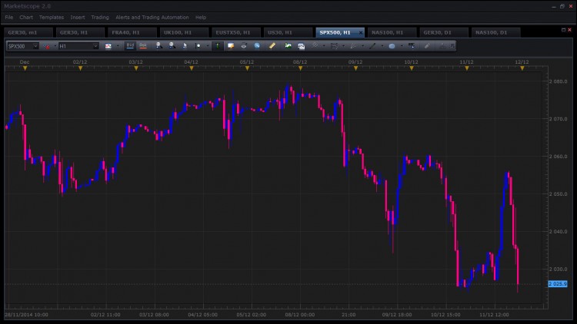Click the 02/12 day marker triangle
The height and width of the screenshot is (324, 577).
(x=80, y=68)
